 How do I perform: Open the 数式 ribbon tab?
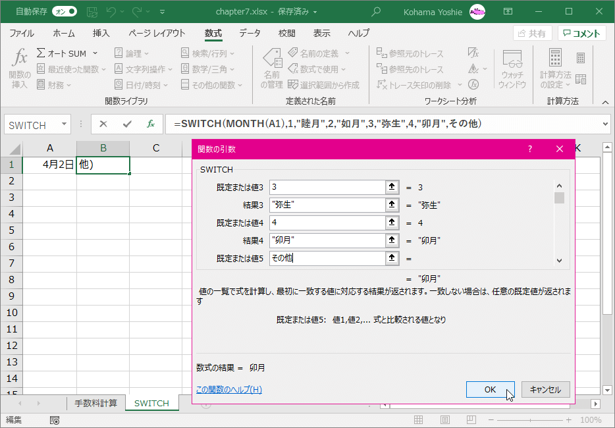coord(213,33)
